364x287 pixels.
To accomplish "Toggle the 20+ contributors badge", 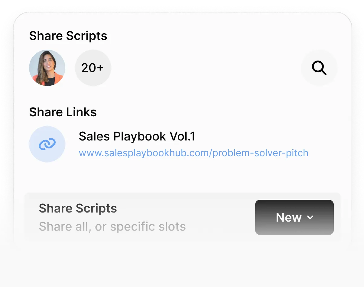I will coord(93,68).
